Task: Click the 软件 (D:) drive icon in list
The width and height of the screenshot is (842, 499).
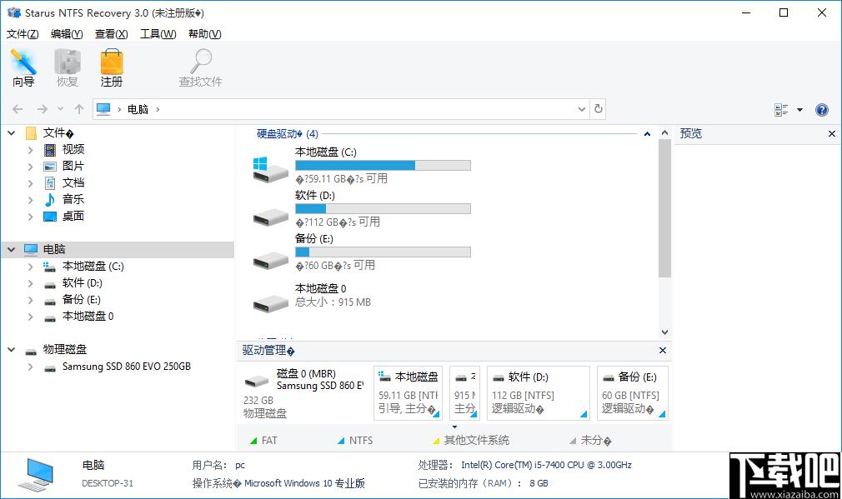Action: [271, 217]
